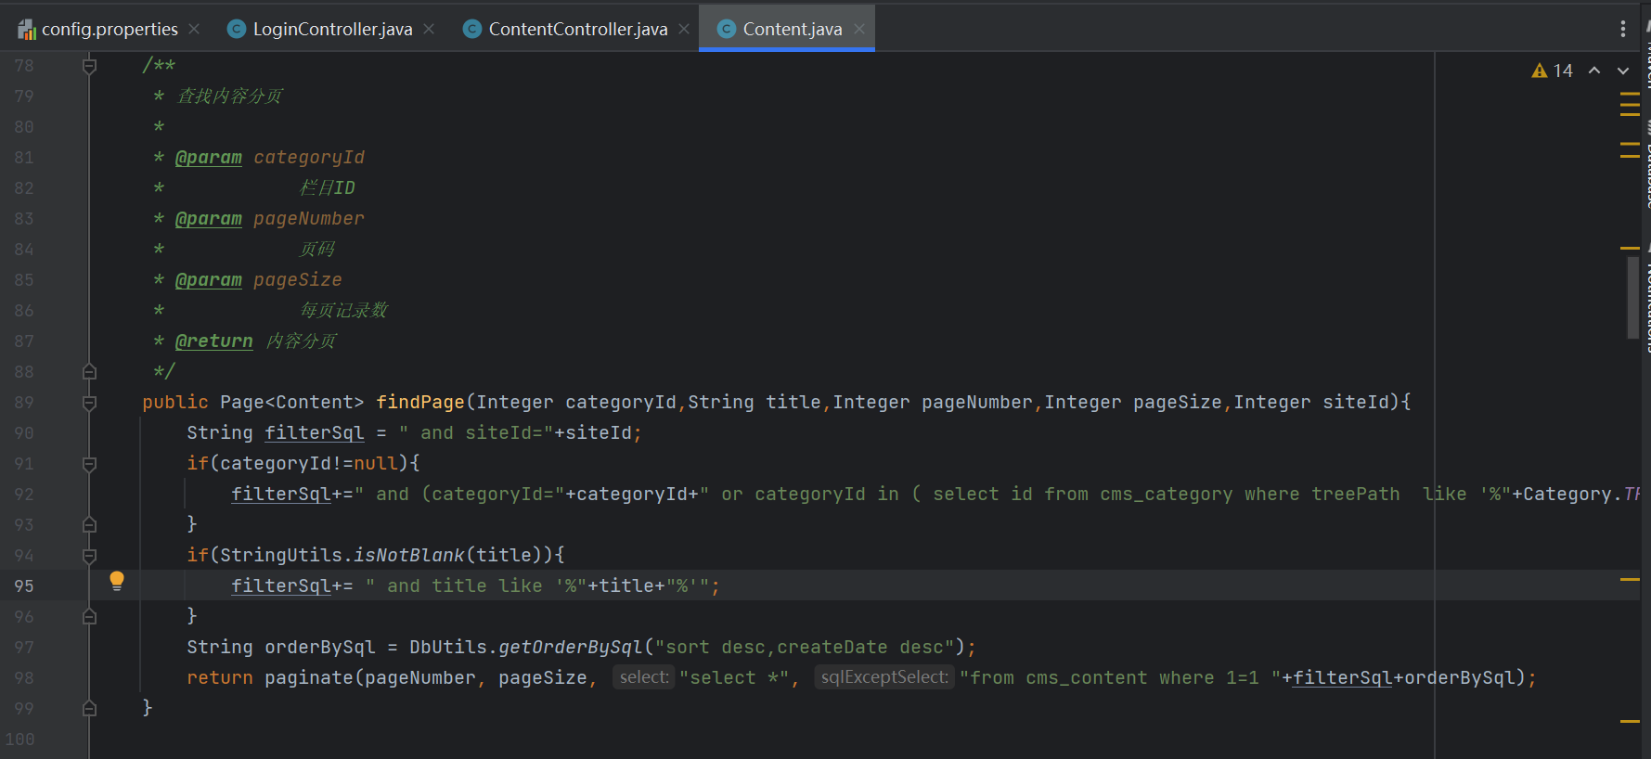Click line number 89 in the gutter
This screenshot has height=759, width=1651.
click(24, 403)
